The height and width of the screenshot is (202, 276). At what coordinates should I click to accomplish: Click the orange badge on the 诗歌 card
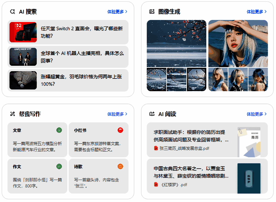[120, 167]
